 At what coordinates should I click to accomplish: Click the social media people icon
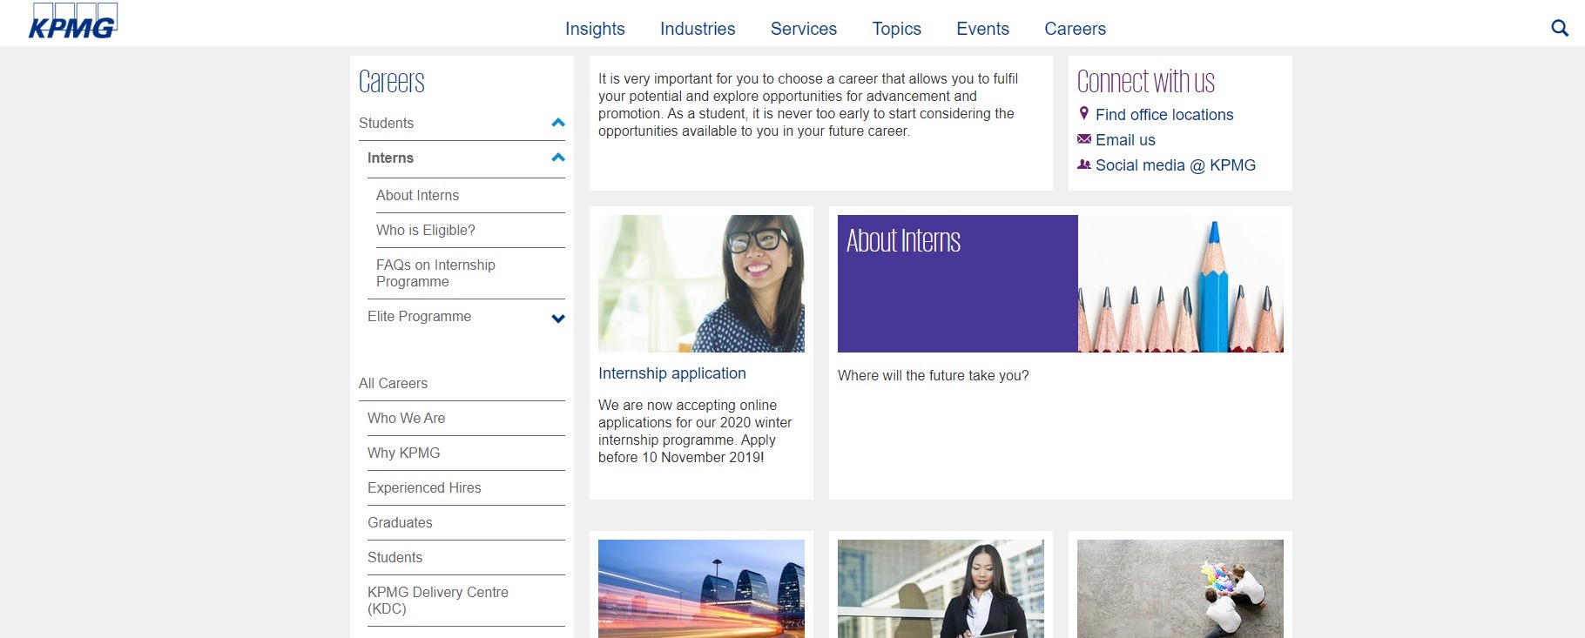point(1084,165)
